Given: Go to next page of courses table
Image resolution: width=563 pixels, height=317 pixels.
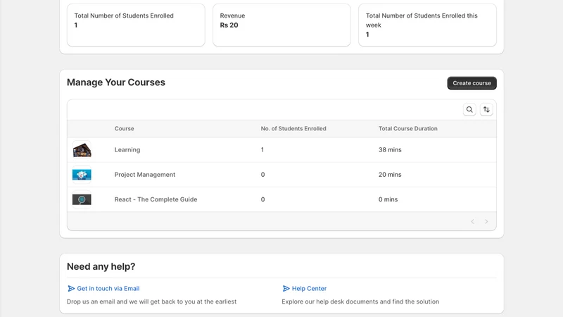Looking at the screenshot, I should point(486,221).
